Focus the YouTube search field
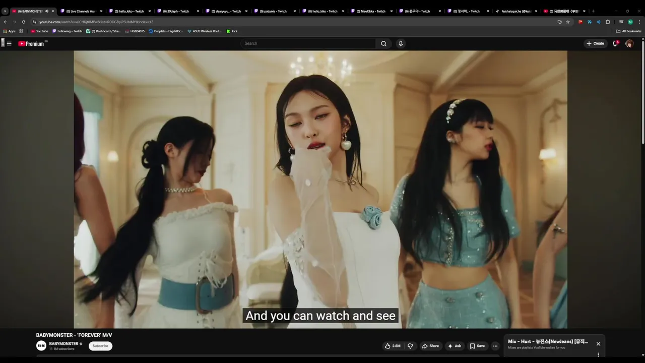Viewport: 645px width, 363px height. tap(308, 43)
